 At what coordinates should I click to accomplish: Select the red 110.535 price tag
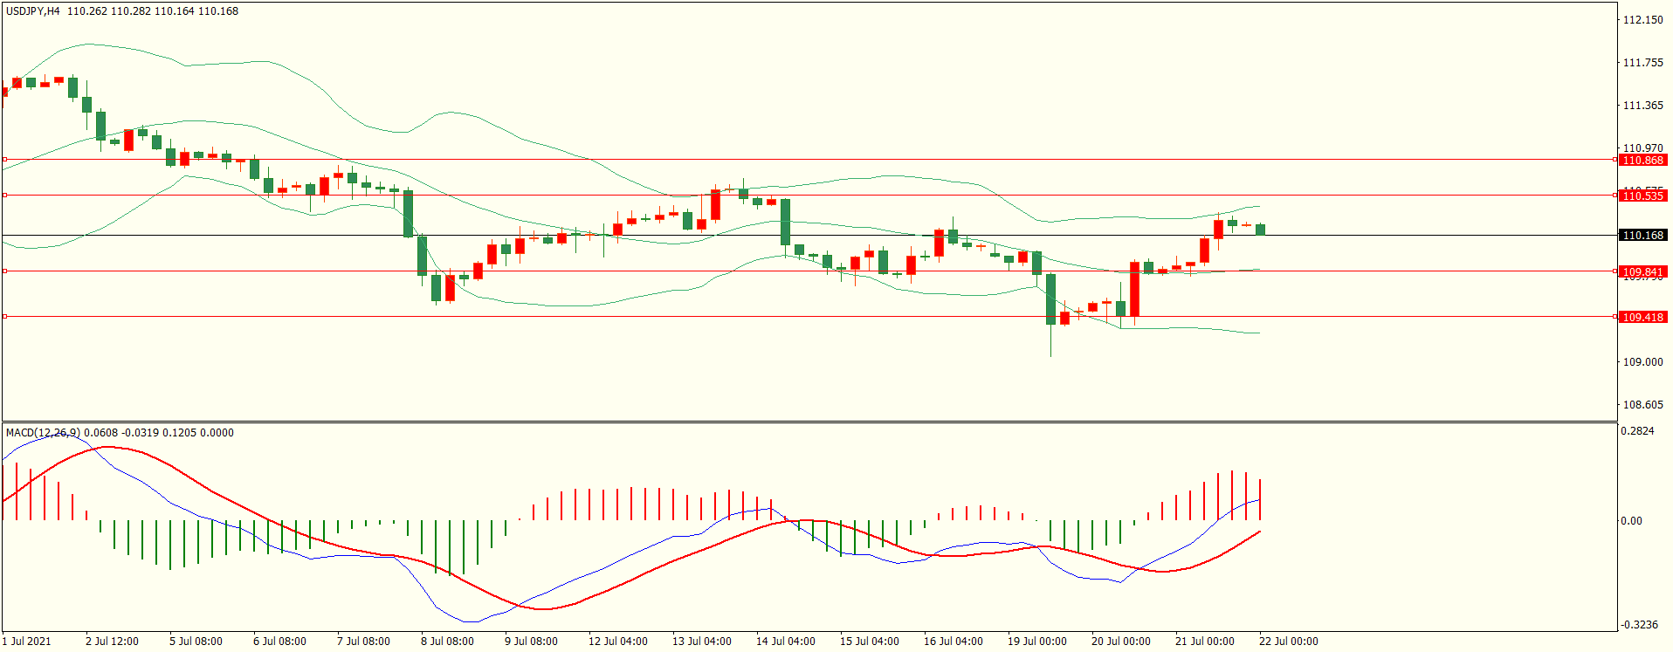tap(1642, 196)
